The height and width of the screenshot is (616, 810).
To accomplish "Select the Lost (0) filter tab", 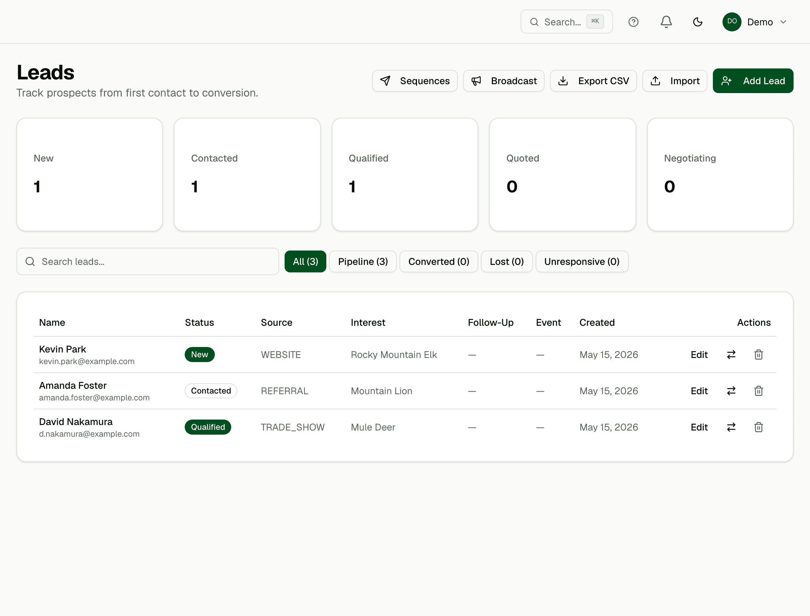I will [507, 261].
